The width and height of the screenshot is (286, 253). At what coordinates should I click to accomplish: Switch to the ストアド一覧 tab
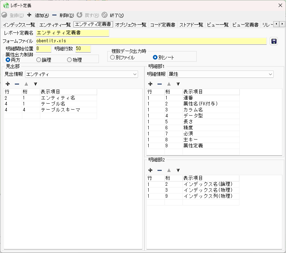point(191,25)
